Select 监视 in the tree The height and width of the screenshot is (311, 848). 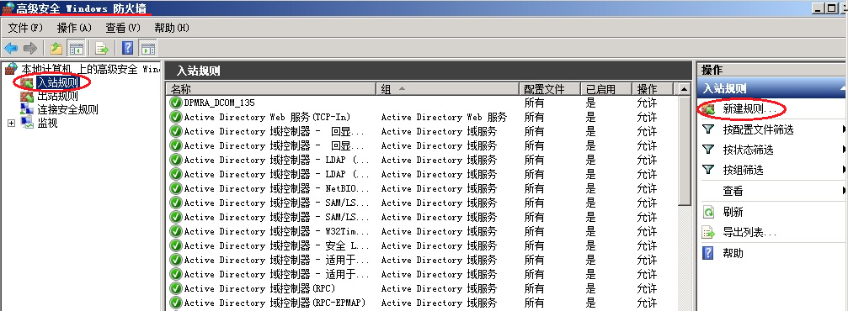click(47, 124)
